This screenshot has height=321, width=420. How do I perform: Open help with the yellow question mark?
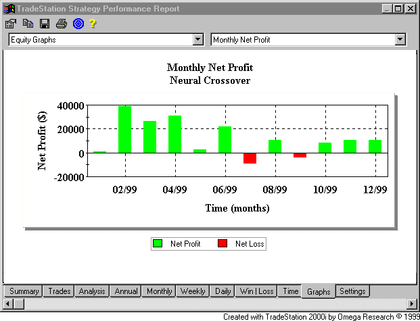pos(93,24)
